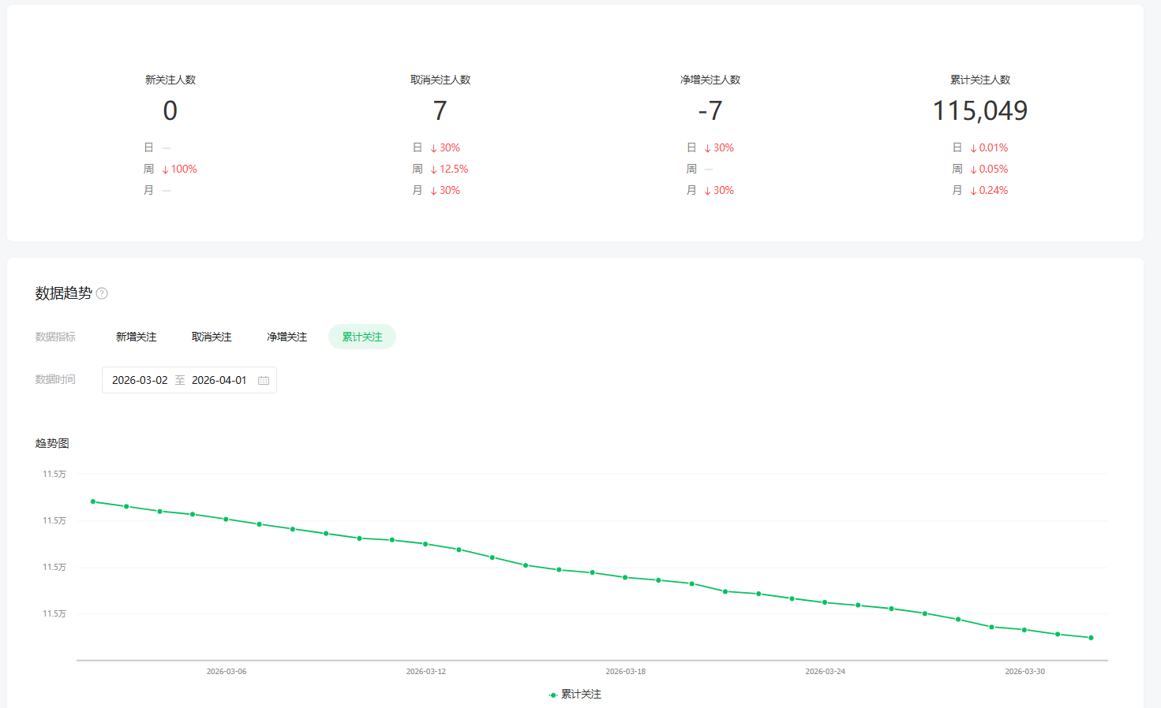1161x708 pixels.
Task: Choose the 累计关注 metric tab
Action: point(362,337)
